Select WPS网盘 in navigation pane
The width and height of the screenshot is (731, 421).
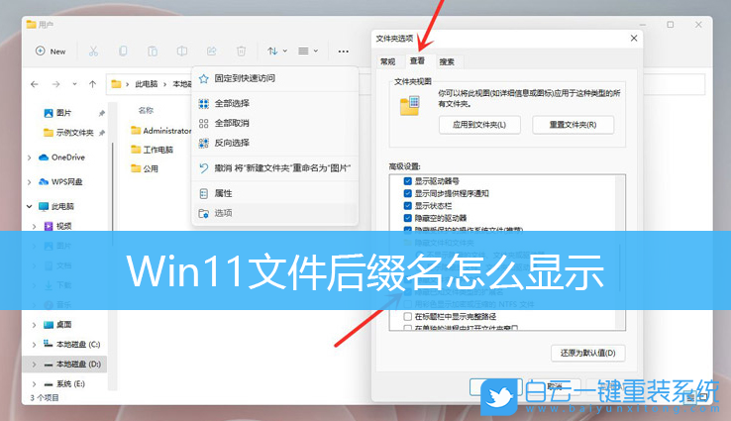coord(60,182)
